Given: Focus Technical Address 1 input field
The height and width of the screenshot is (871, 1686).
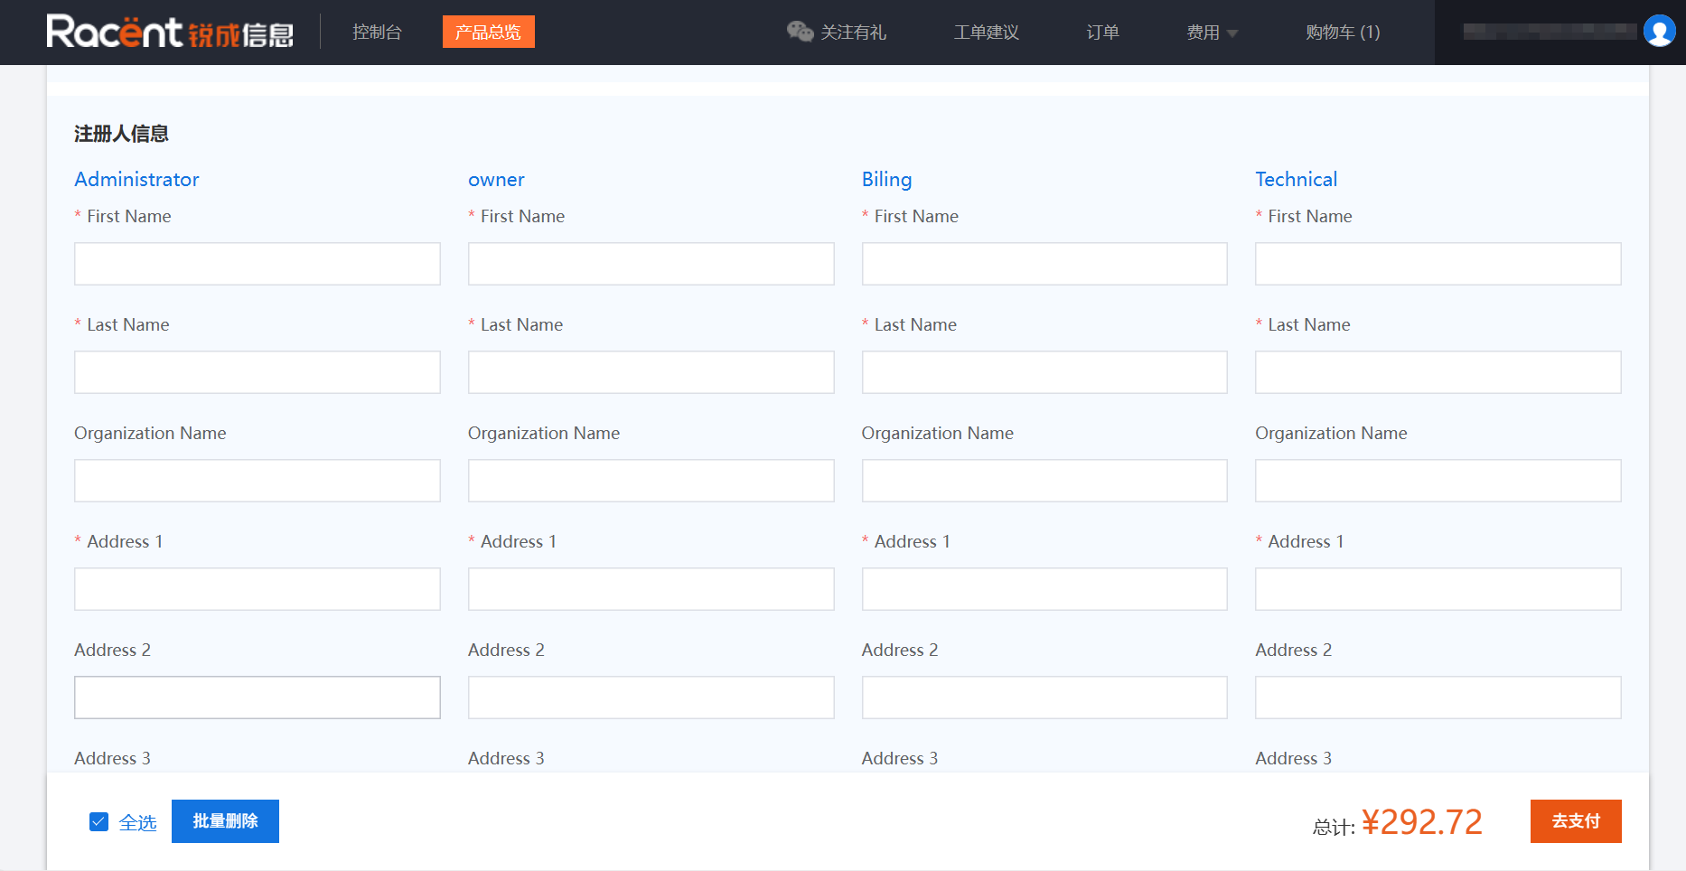Looking at the screenshot, I should click(x=1438, y=589).
